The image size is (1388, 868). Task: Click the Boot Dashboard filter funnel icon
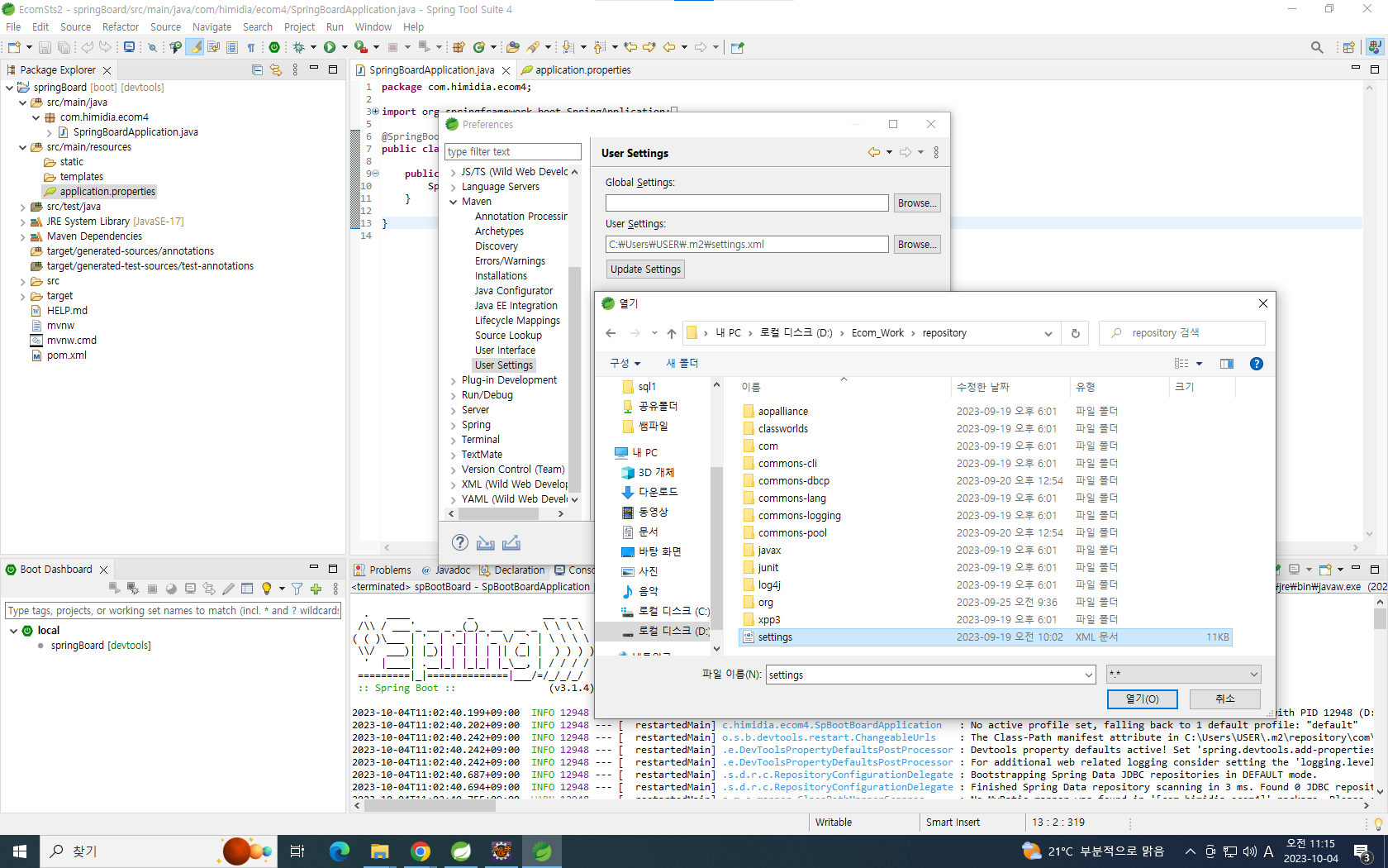pos(297,589)
